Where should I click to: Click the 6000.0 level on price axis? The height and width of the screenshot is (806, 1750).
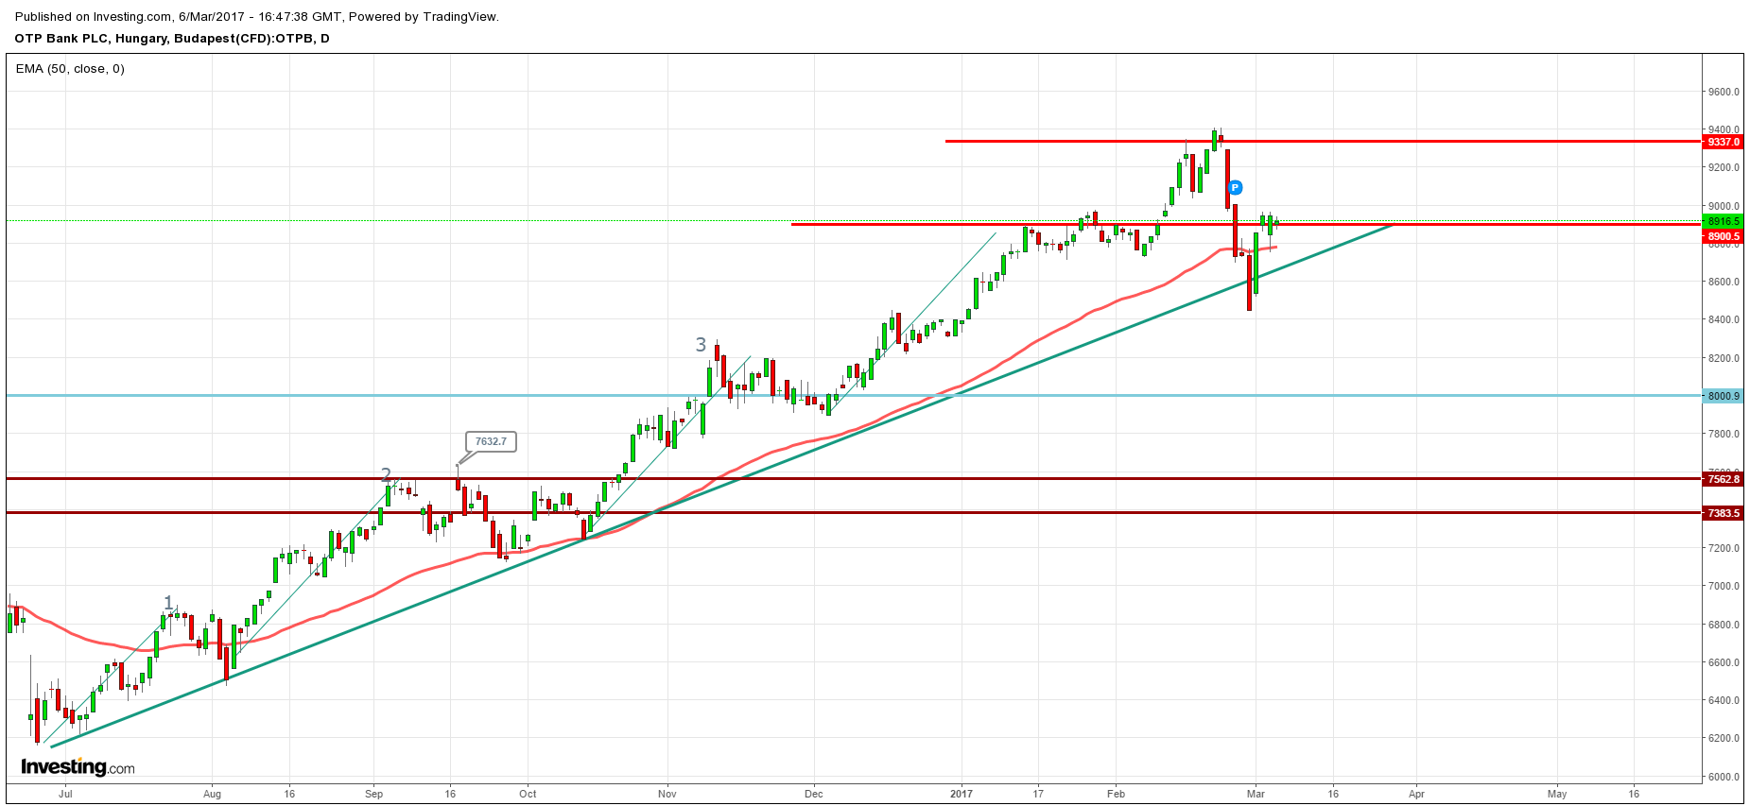coord(1724,777)
